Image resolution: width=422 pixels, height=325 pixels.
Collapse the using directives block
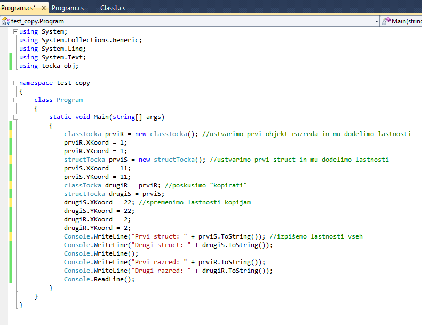(x=15, y=32)
